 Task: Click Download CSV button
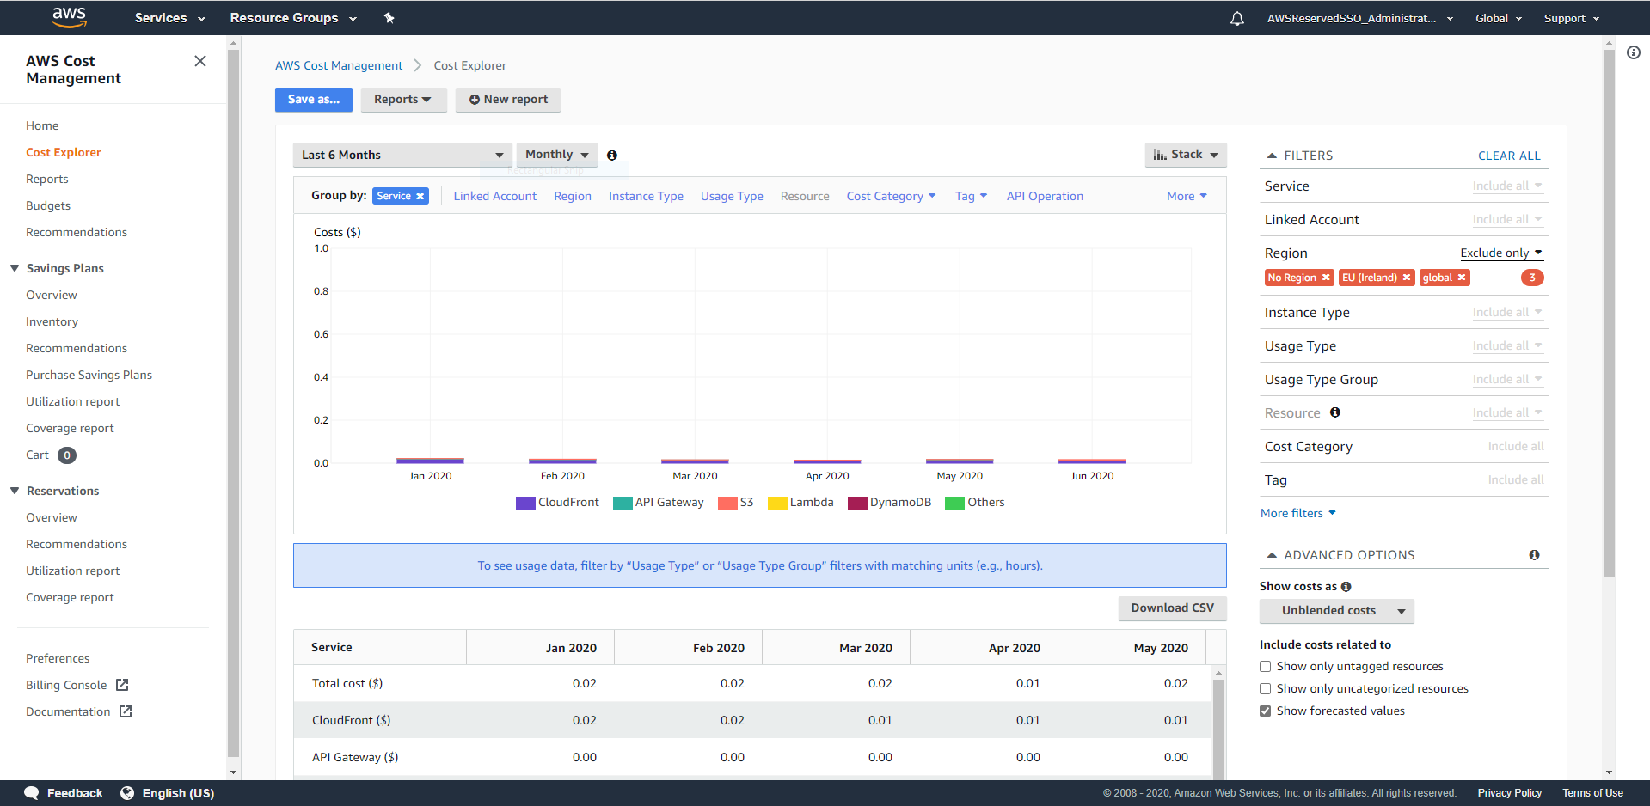1172,608
